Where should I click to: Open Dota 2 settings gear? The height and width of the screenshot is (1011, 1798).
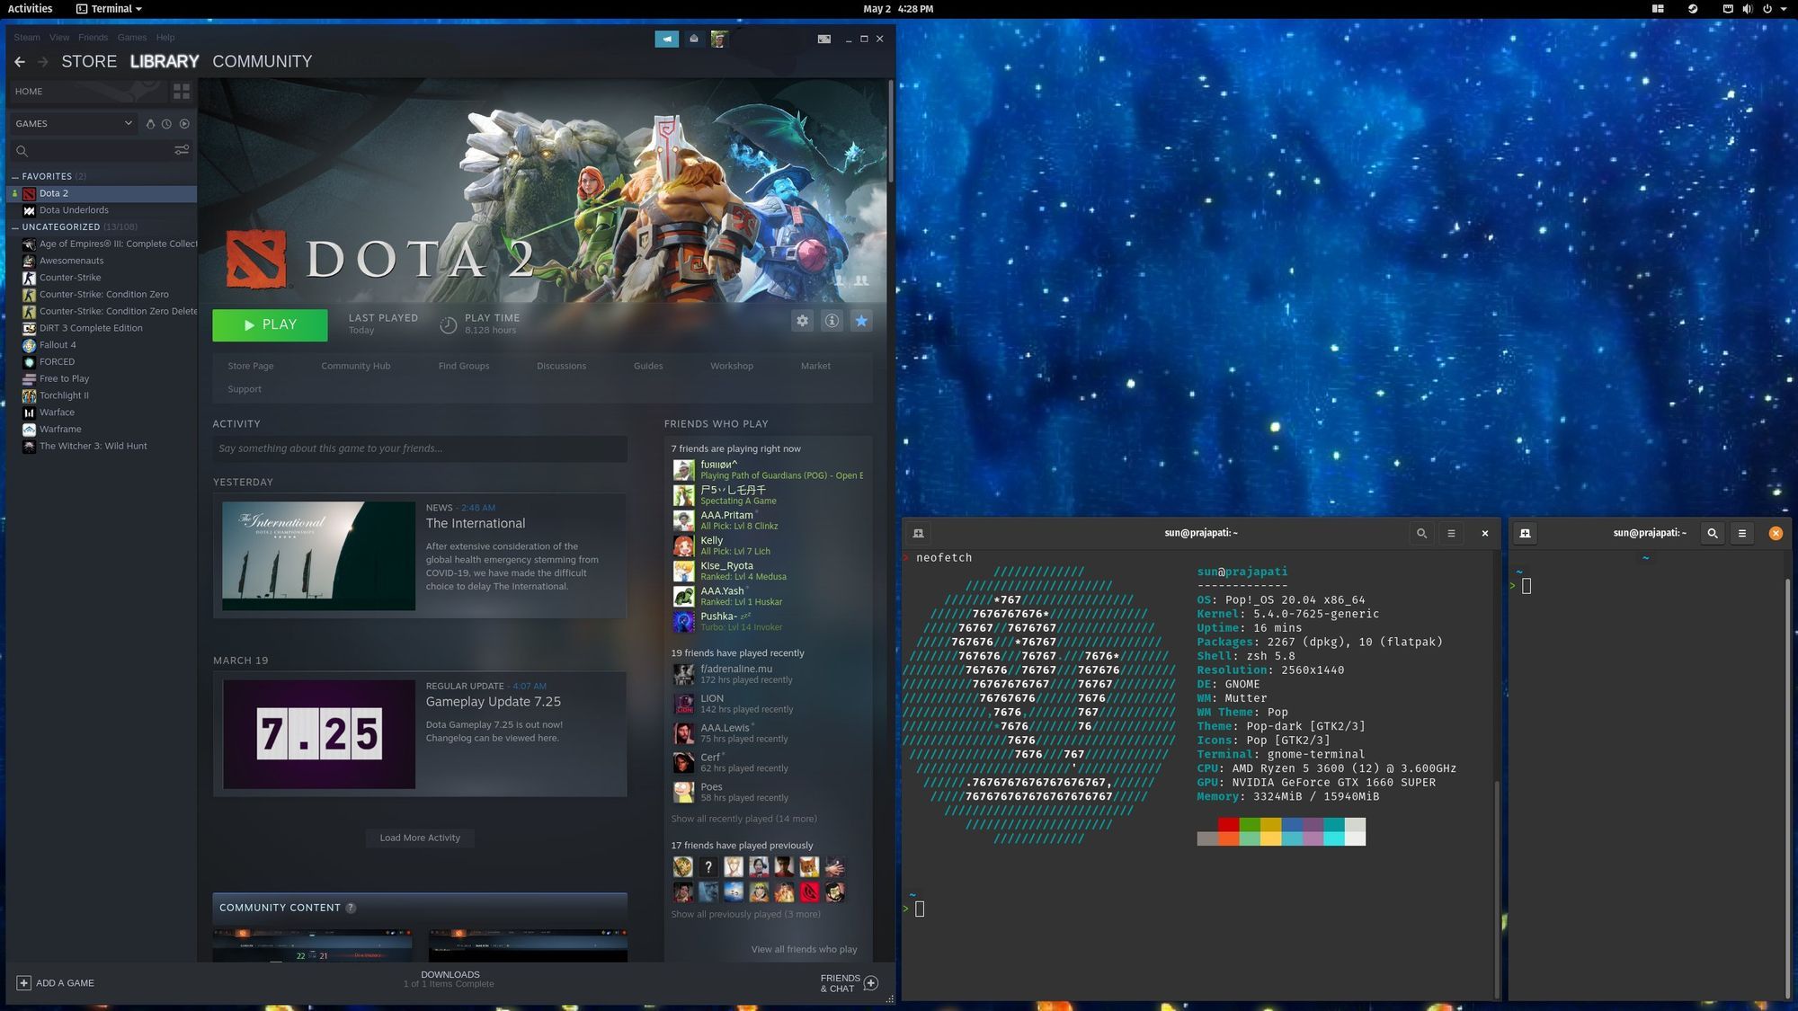(802, 321)
